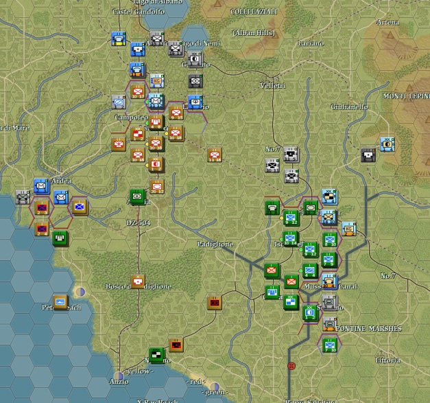Click the Campoleone town label

(132, 117)
